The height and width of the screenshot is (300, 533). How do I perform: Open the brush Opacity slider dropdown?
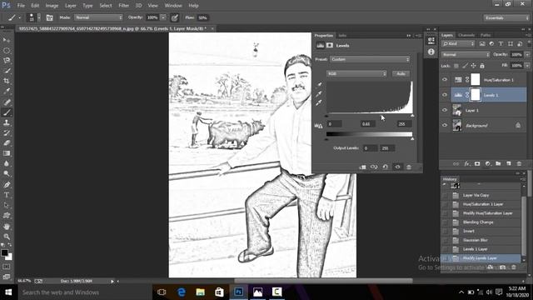[163, 17]
